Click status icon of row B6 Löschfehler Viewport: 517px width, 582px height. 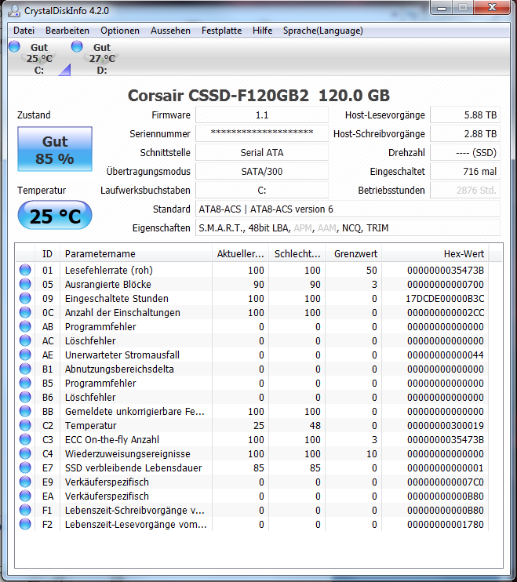(x=25, y=397)
